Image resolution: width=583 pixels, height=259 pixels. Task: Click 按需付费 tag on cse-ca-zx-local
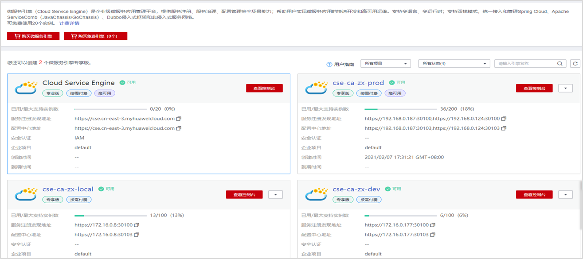[79, 200]
